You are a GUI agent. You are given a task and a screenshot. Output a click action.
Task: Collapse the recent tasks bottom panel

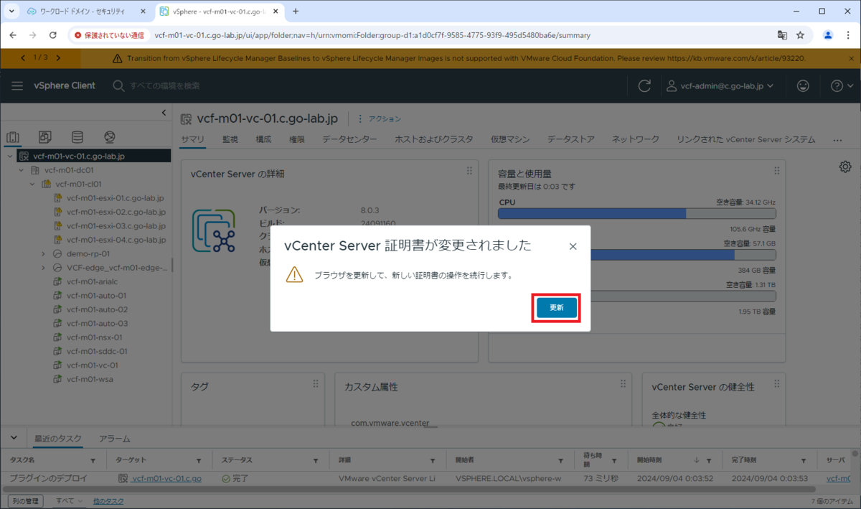pyautogui.click(x=14, y=439)
